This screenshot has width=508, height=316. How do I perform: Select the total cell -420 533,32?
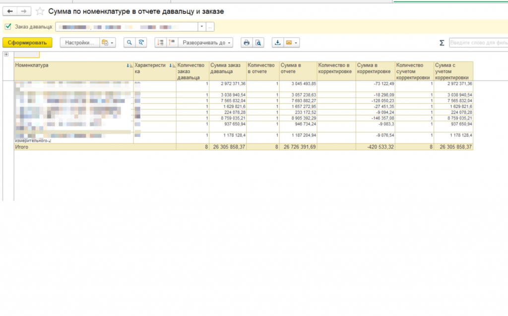tap(376, 147)
